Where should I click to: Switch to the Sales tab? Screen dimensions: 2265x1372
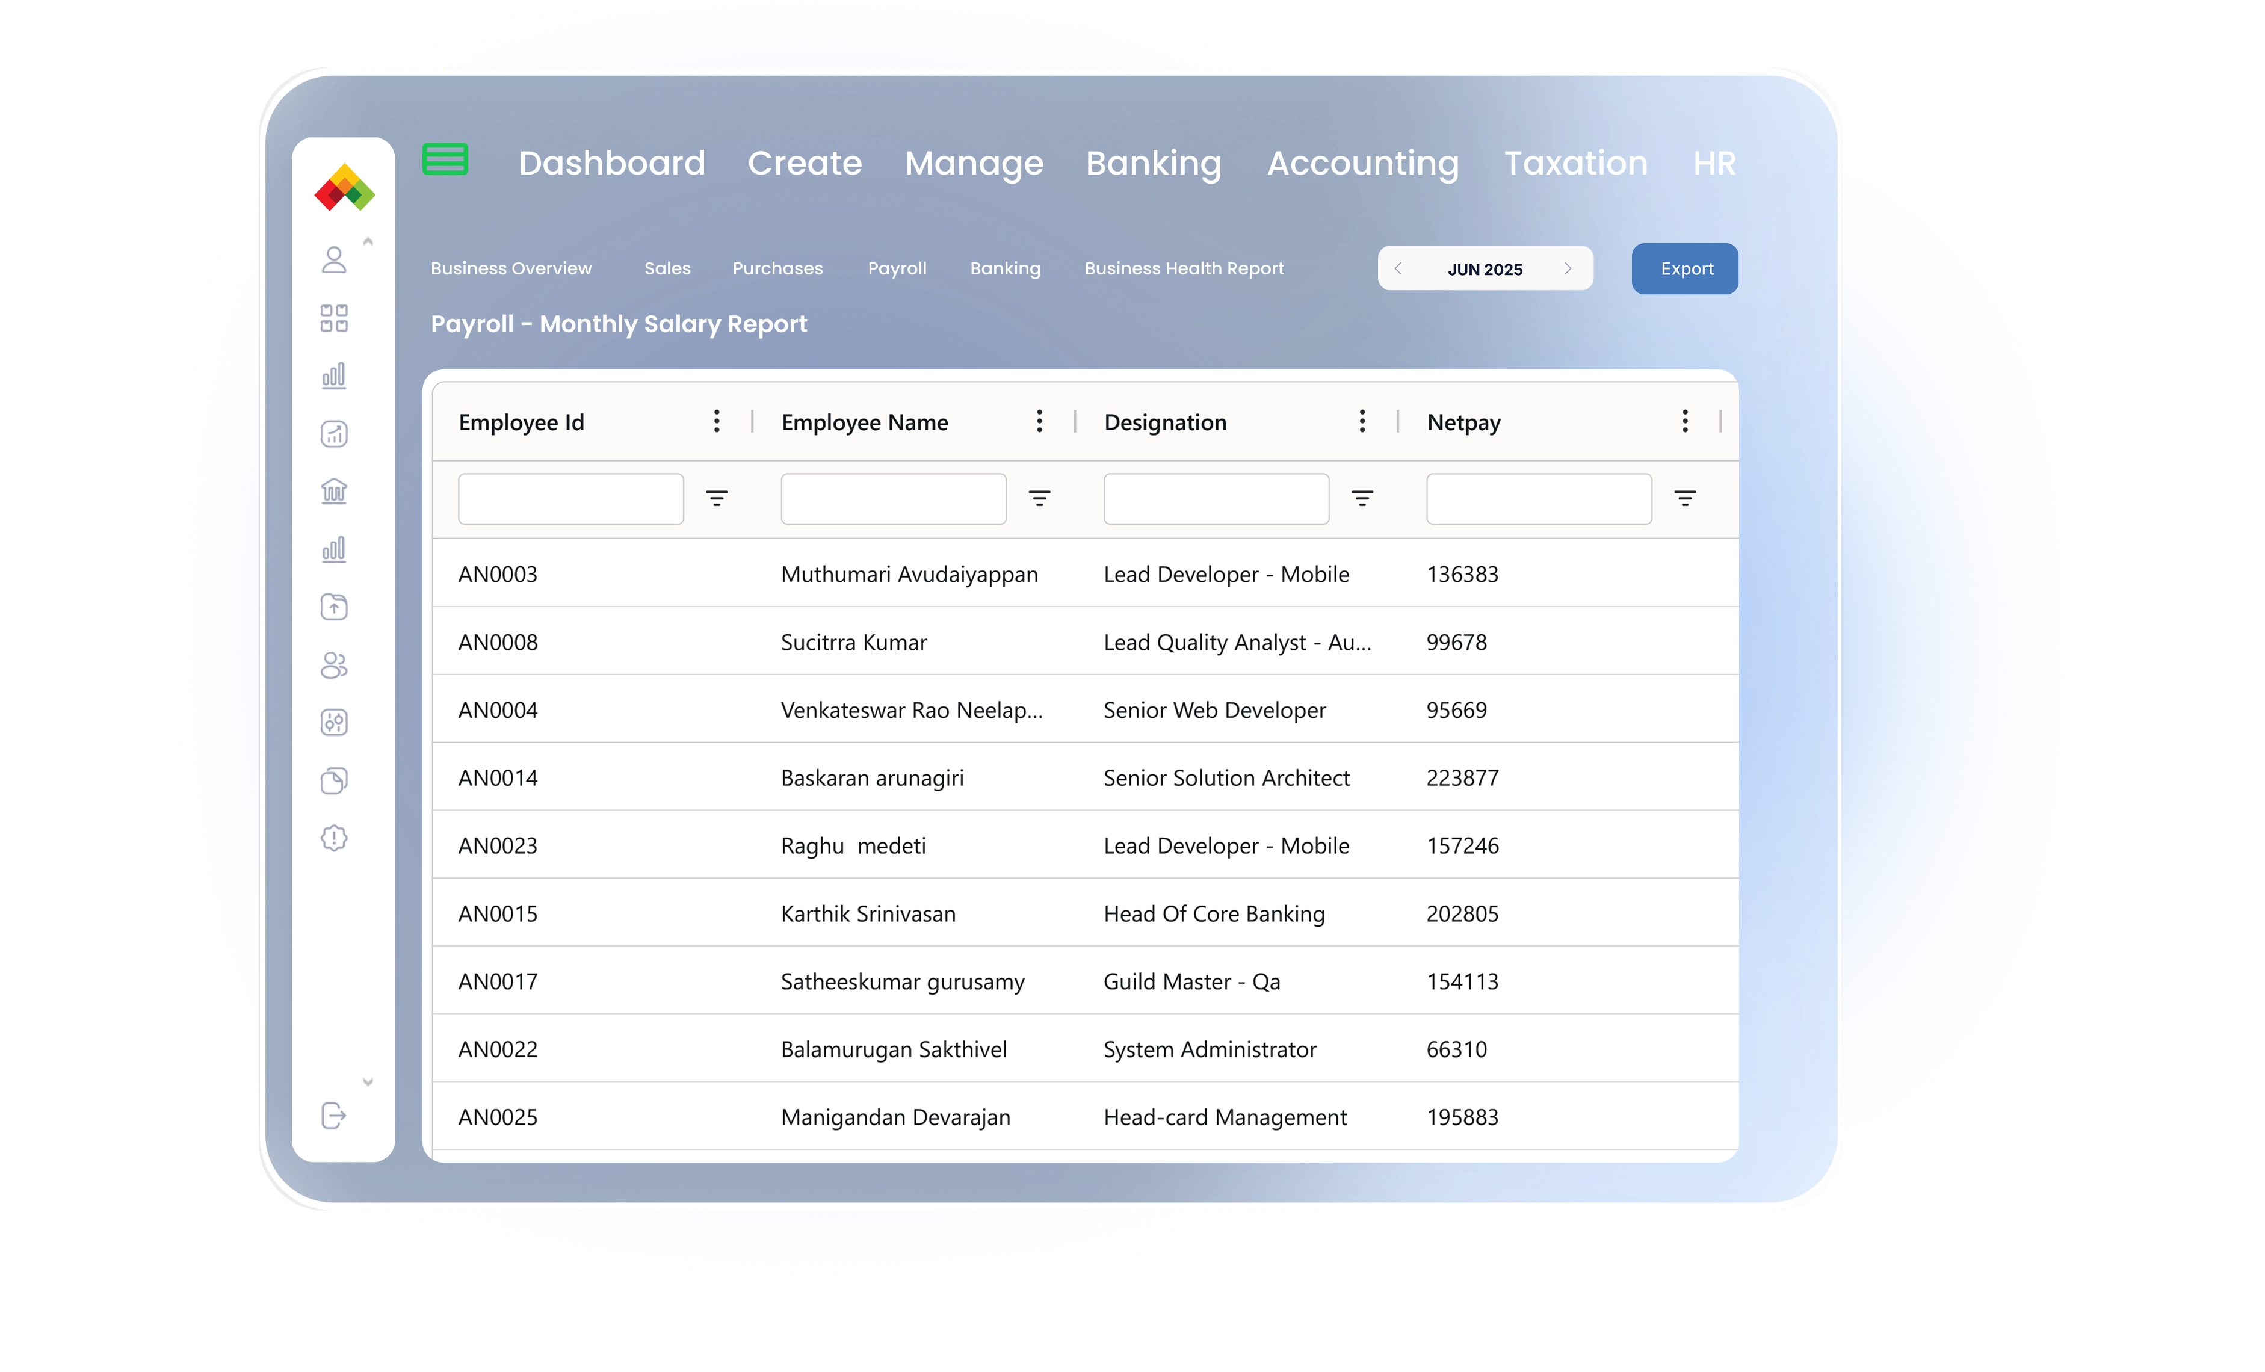[x=667, y=268]
